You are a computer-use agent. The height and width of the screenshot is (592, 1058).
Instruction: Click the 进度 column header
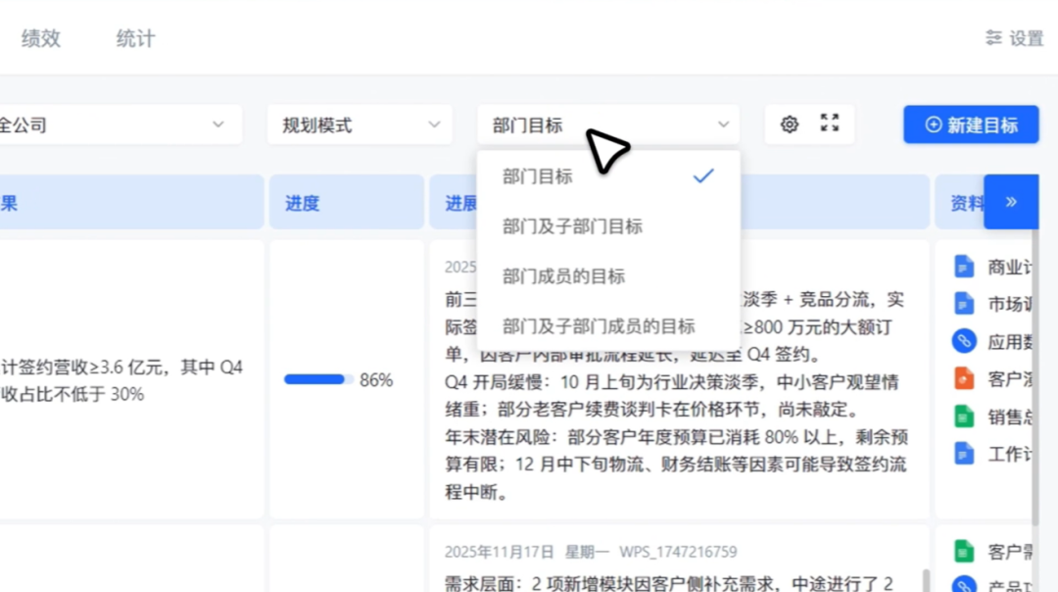coord(347,203)
